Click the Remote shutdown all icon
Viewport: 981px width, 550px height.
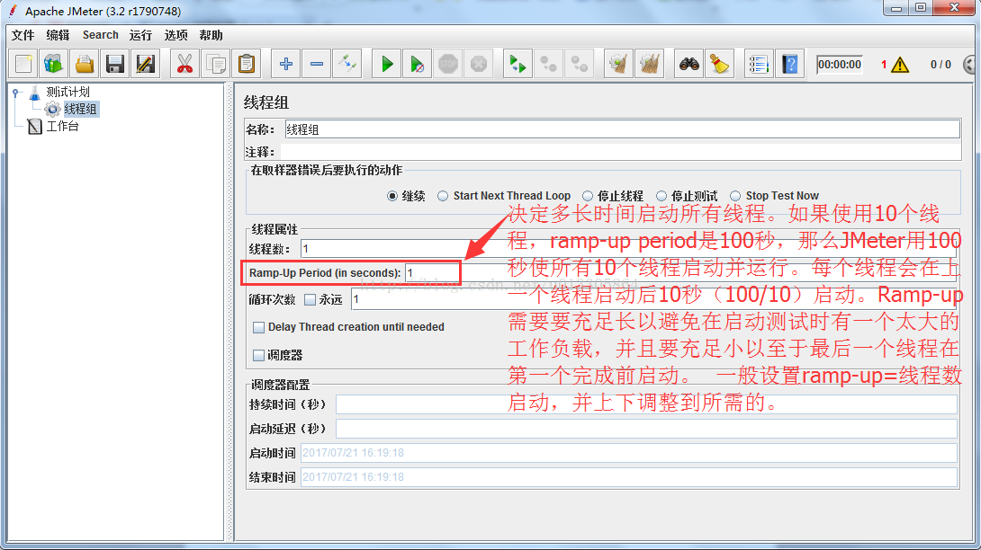(580, 64)
